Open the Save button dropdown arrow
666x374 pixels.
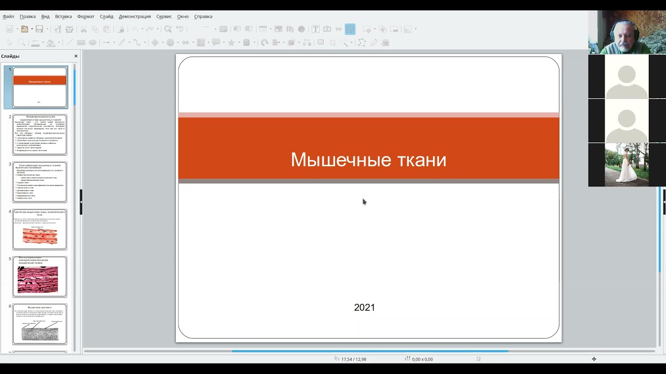pos(47,29)
